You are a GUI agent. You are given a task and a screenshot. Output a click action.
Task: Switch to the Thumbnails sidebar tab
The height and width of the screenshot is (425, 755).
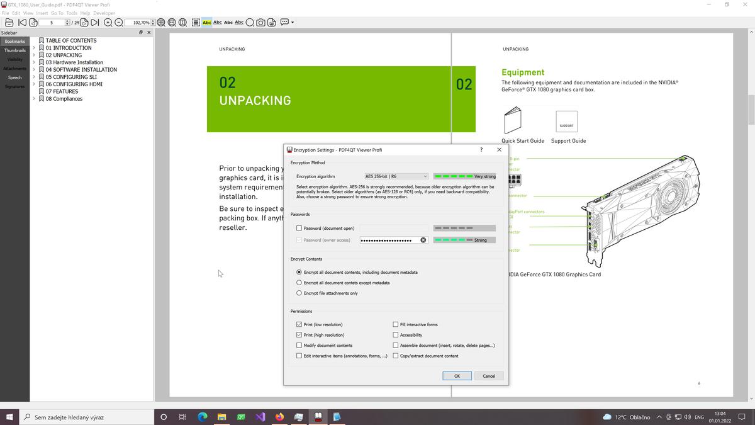click(x=14, y=50)
